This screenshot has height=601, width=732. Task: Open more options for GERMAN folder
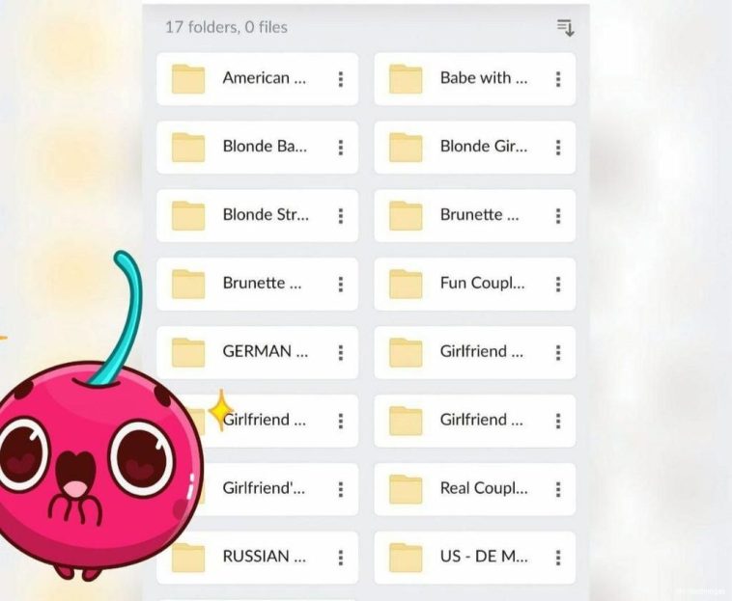pos(341,352)
